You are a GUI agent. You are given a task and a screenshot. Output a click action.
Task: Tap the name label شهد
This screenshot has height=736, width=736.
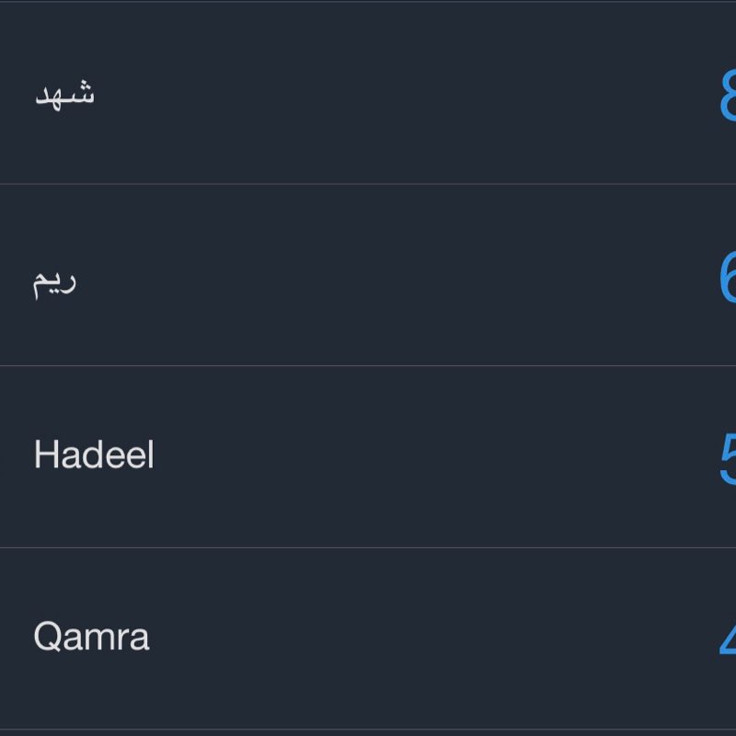[63, 92]
